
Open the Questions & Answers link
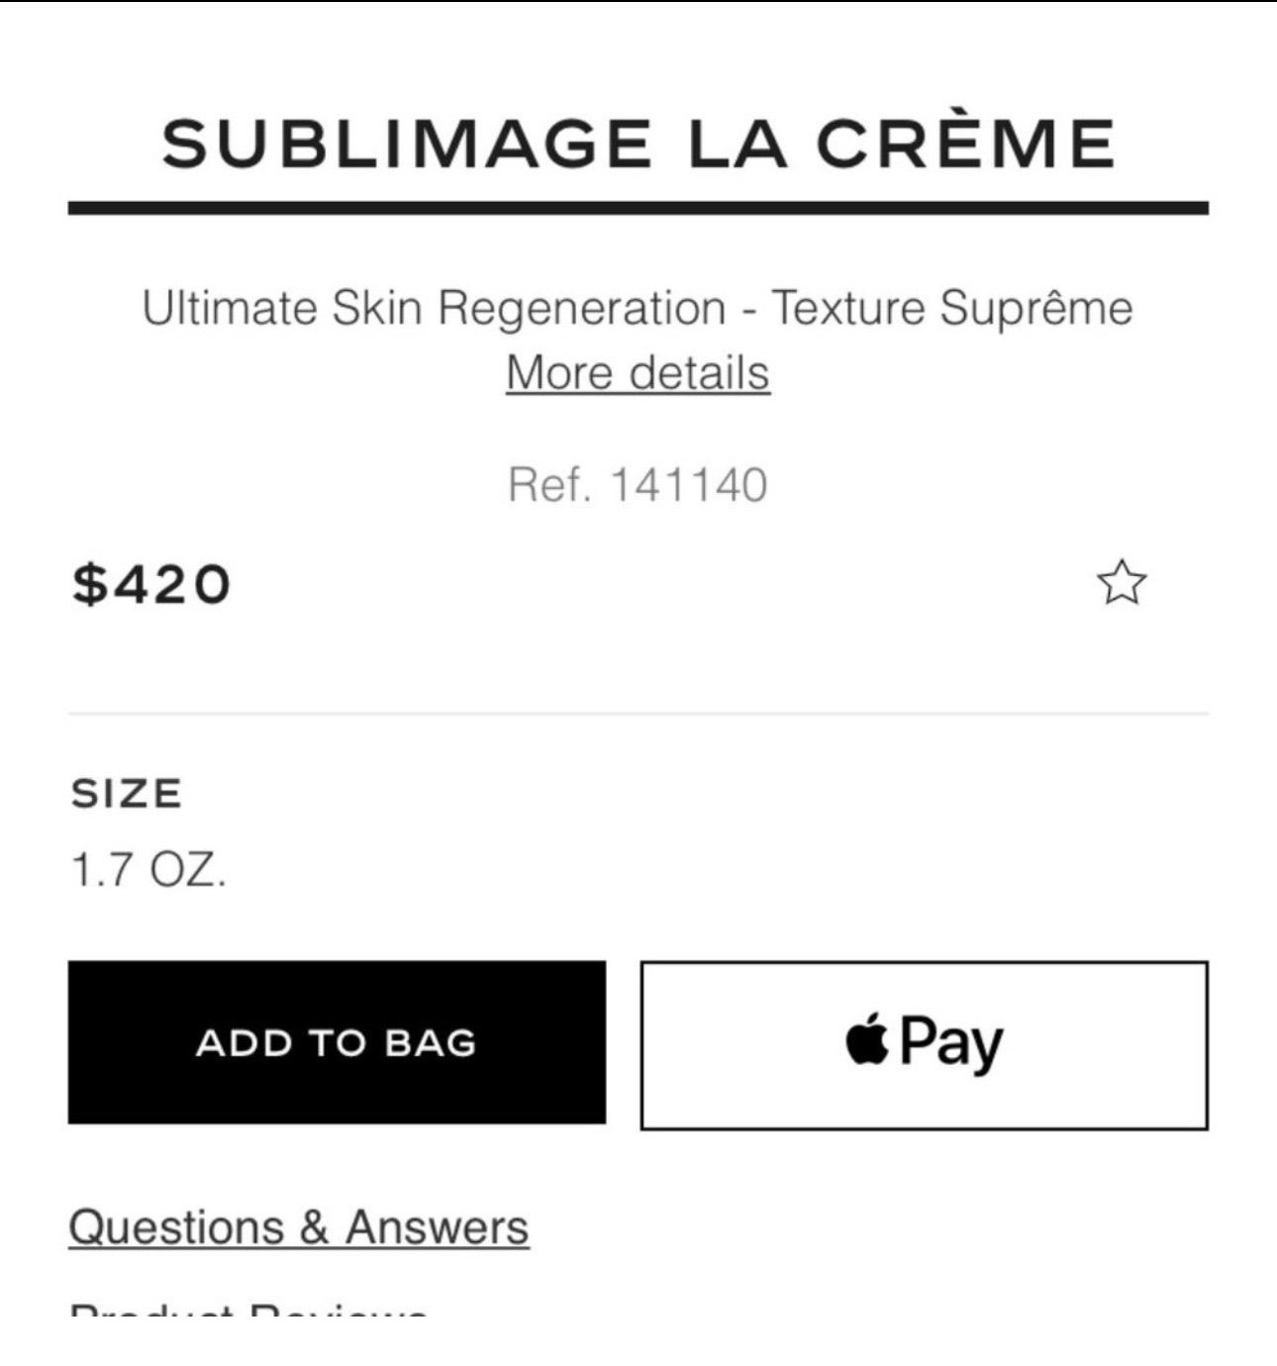pos(299,1227)
